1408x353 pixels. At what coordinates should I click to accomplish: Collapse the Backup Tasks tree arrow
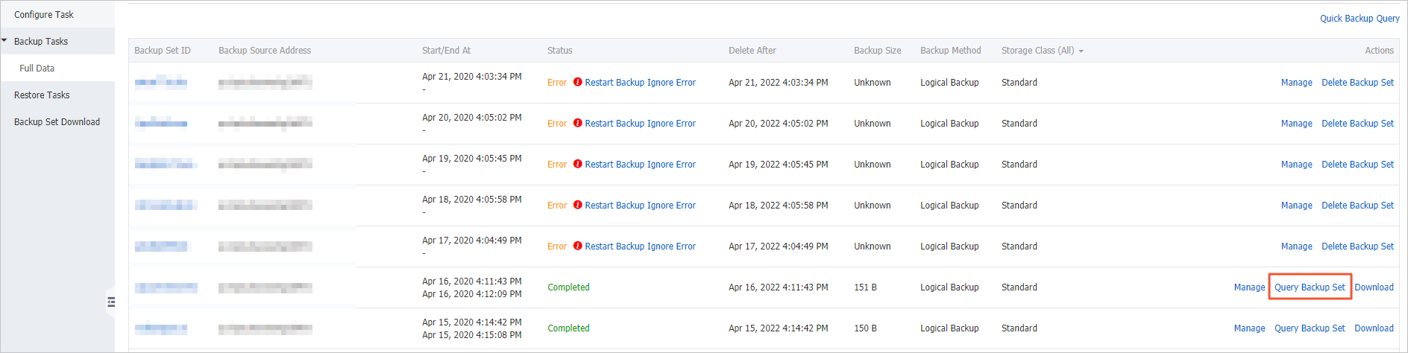point(4,41)
